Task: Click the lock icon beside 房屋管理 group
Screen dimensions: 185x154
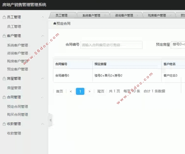Action: point(4,78)
